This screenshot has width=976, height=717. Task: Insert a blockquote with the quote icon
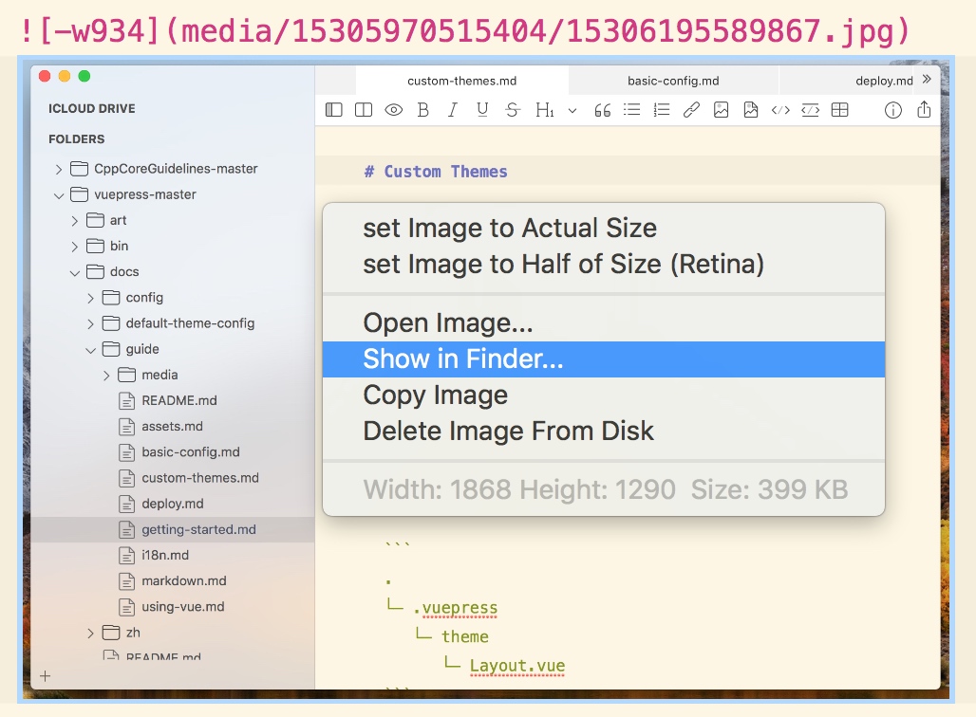[602, 111]
